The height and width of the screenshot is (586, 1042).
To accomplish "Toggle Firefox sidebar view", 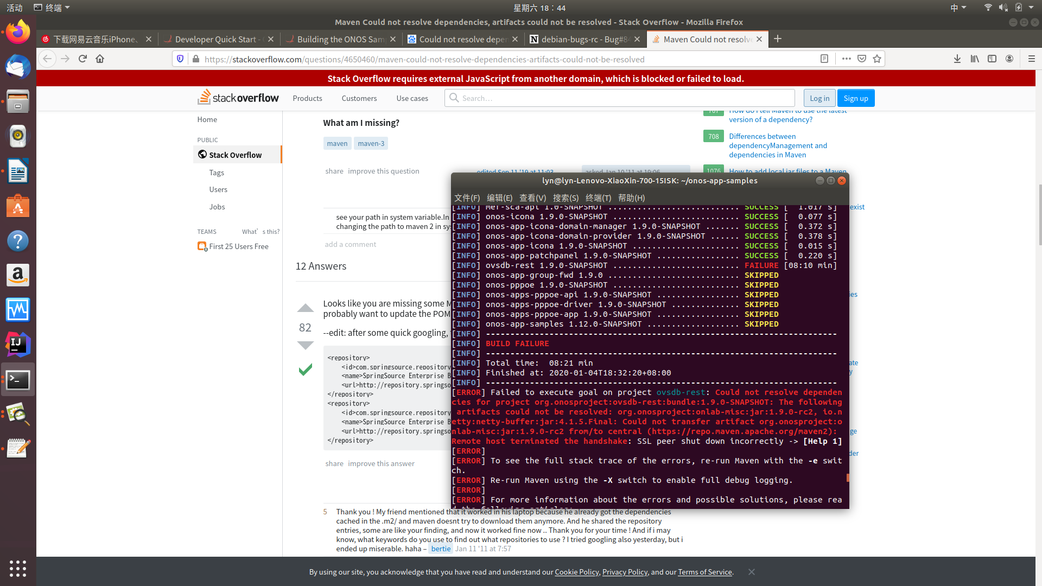I will [992, 59].
